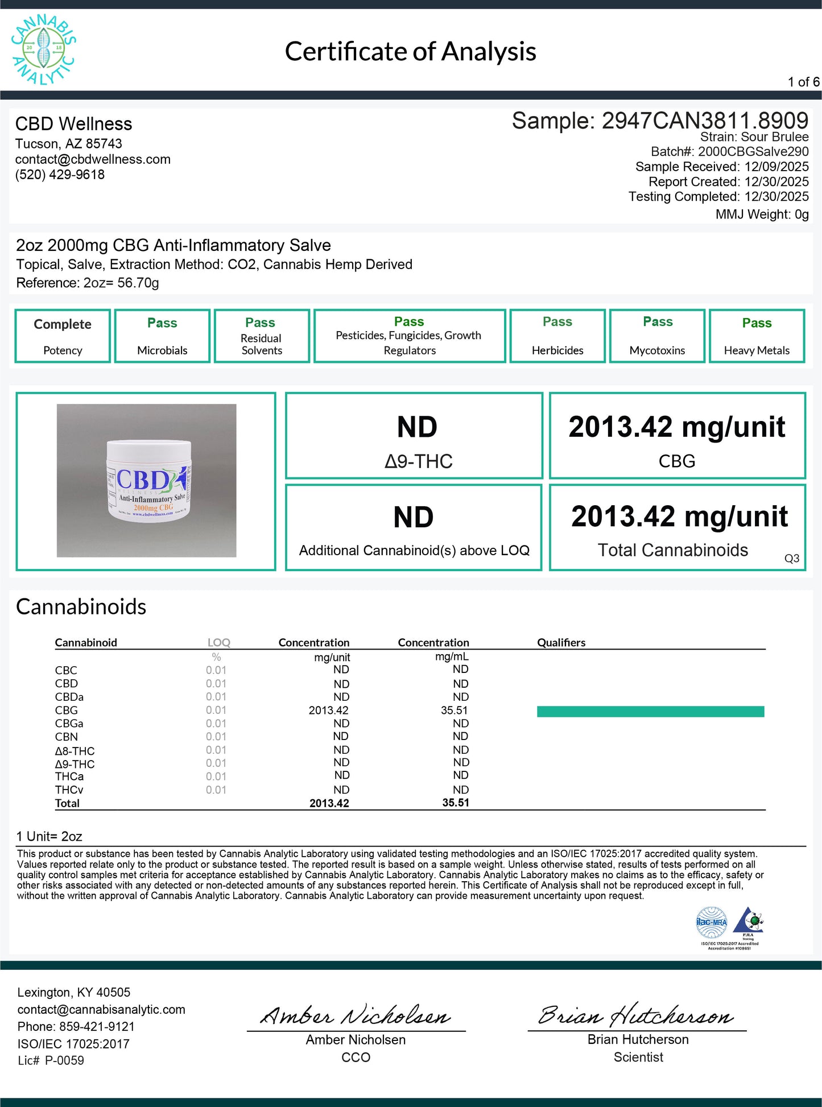The image size is (822, 1107).
Task: Click the 'Lexington, KY 40505' address
Action: tap(74, 992)
